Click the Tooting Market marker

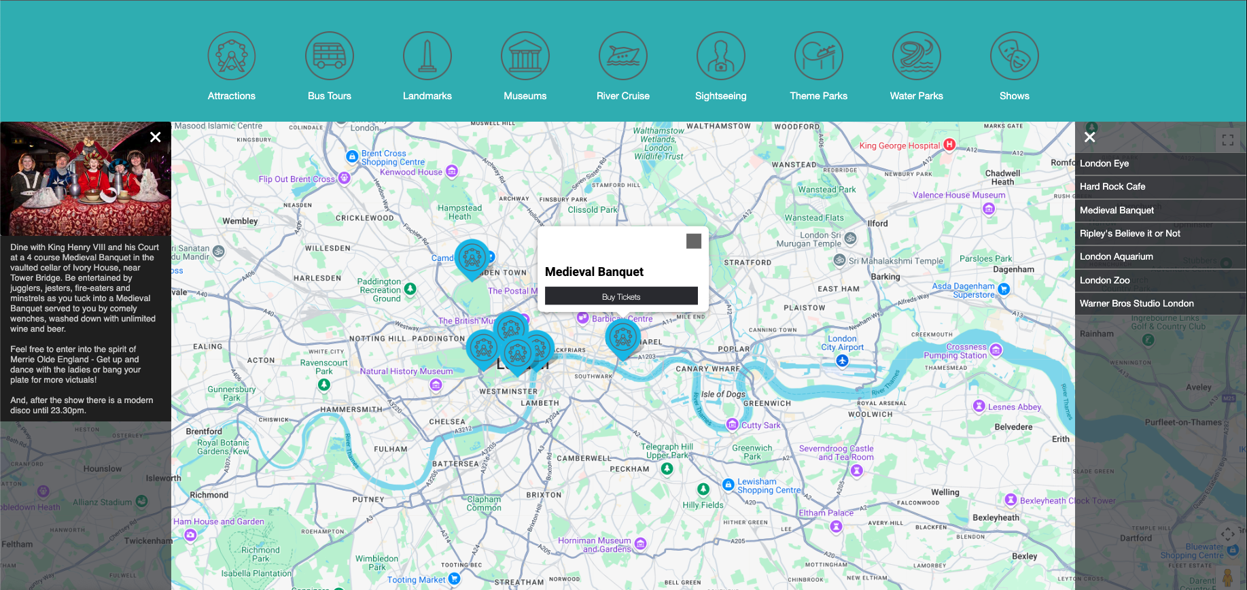(x=455, y=579)
